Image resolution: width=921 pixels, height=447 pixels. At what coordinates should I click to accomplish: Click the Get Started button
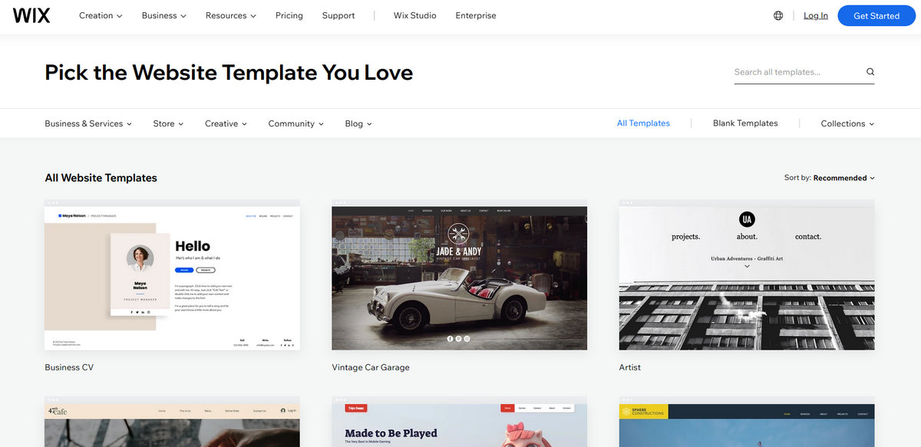(x=876, y=15)
